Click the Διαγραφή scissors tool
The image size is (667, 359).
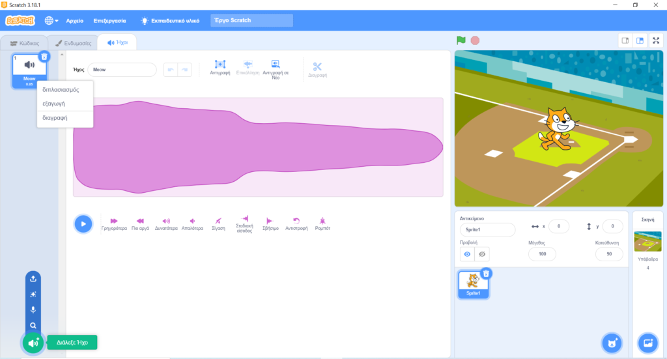(317, 69)
